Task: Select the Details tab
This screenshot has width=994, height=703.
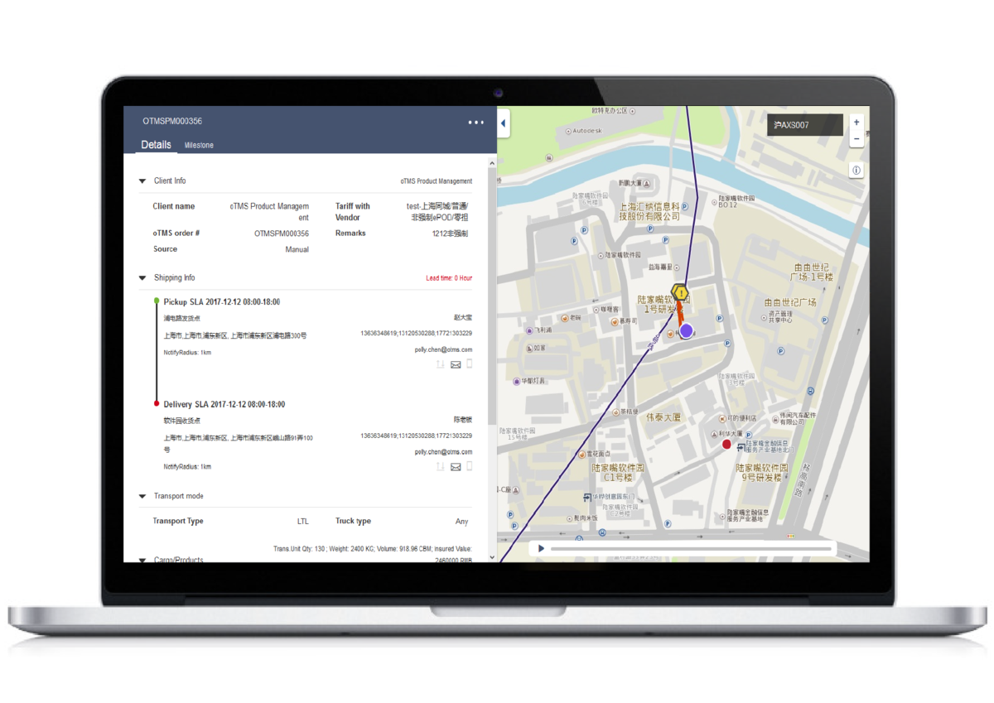Action: coord(156,145)
